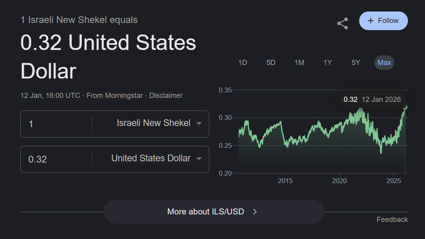Click the green data point on chart
This screenshot has height=239, width=425.
tap(405, 107)
